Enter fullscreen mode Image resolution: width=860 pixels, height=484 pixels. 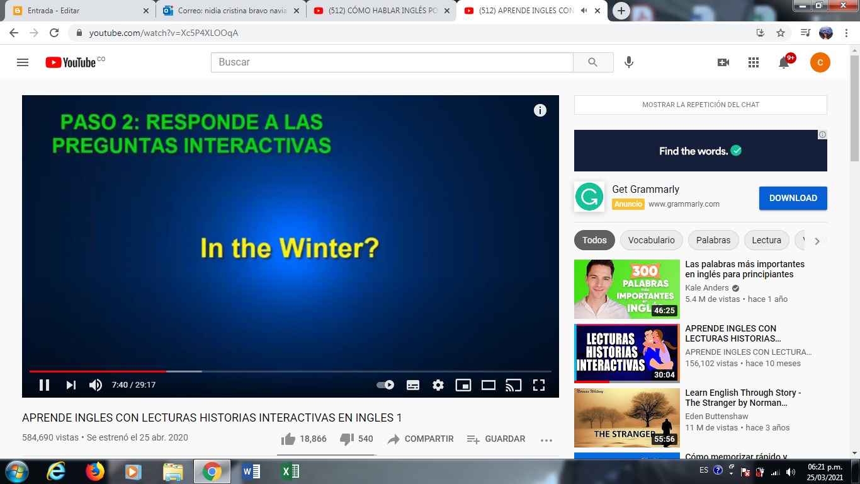(539, 385)
